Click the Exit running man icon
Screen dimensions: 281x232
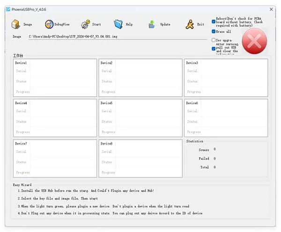[x=190, y=24]
